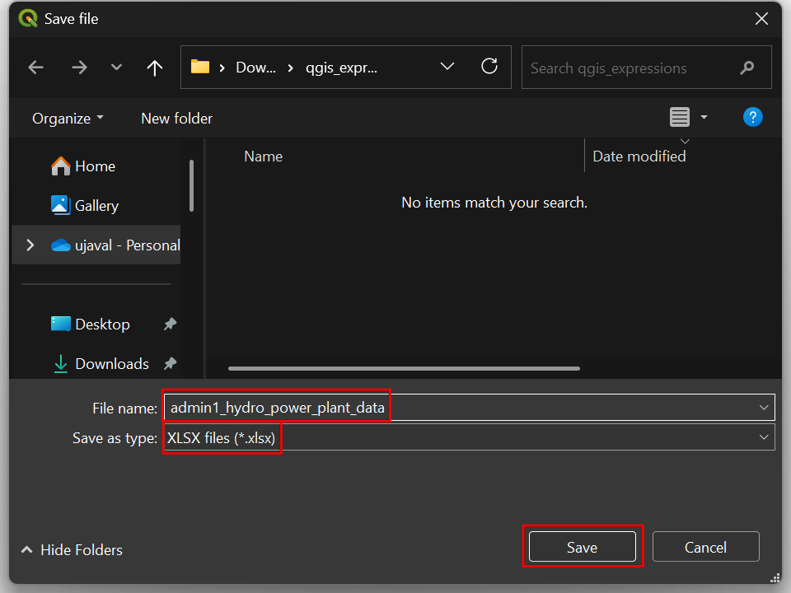The width and height of the screenshot is (791, 593).
Task: Open the Organize menu
Action: [68, 119]
